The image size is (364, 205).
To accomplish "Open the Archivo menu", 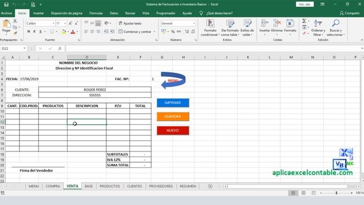I will (x=6, y=13).
